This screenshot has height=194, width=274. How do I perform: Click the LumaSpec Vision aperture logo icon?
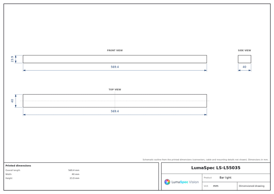pyautogui.click(x=167, y=182)
